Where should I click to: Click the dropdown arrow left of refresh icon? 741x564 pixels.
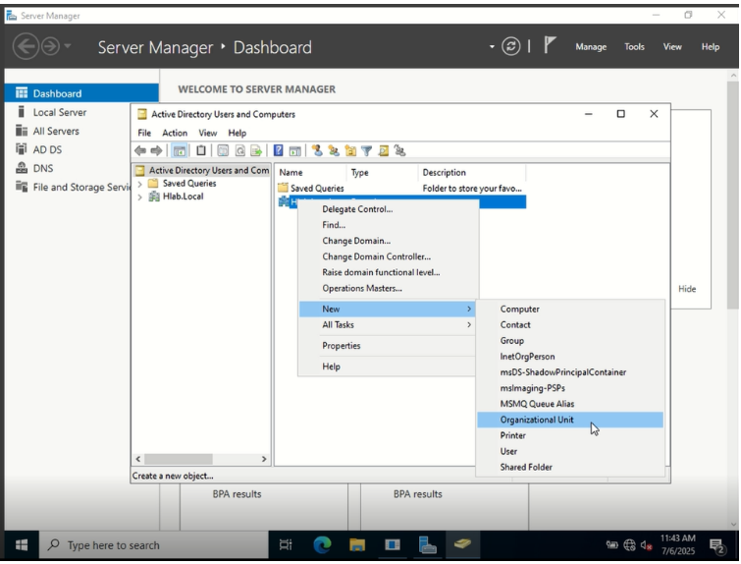point(492,46)
